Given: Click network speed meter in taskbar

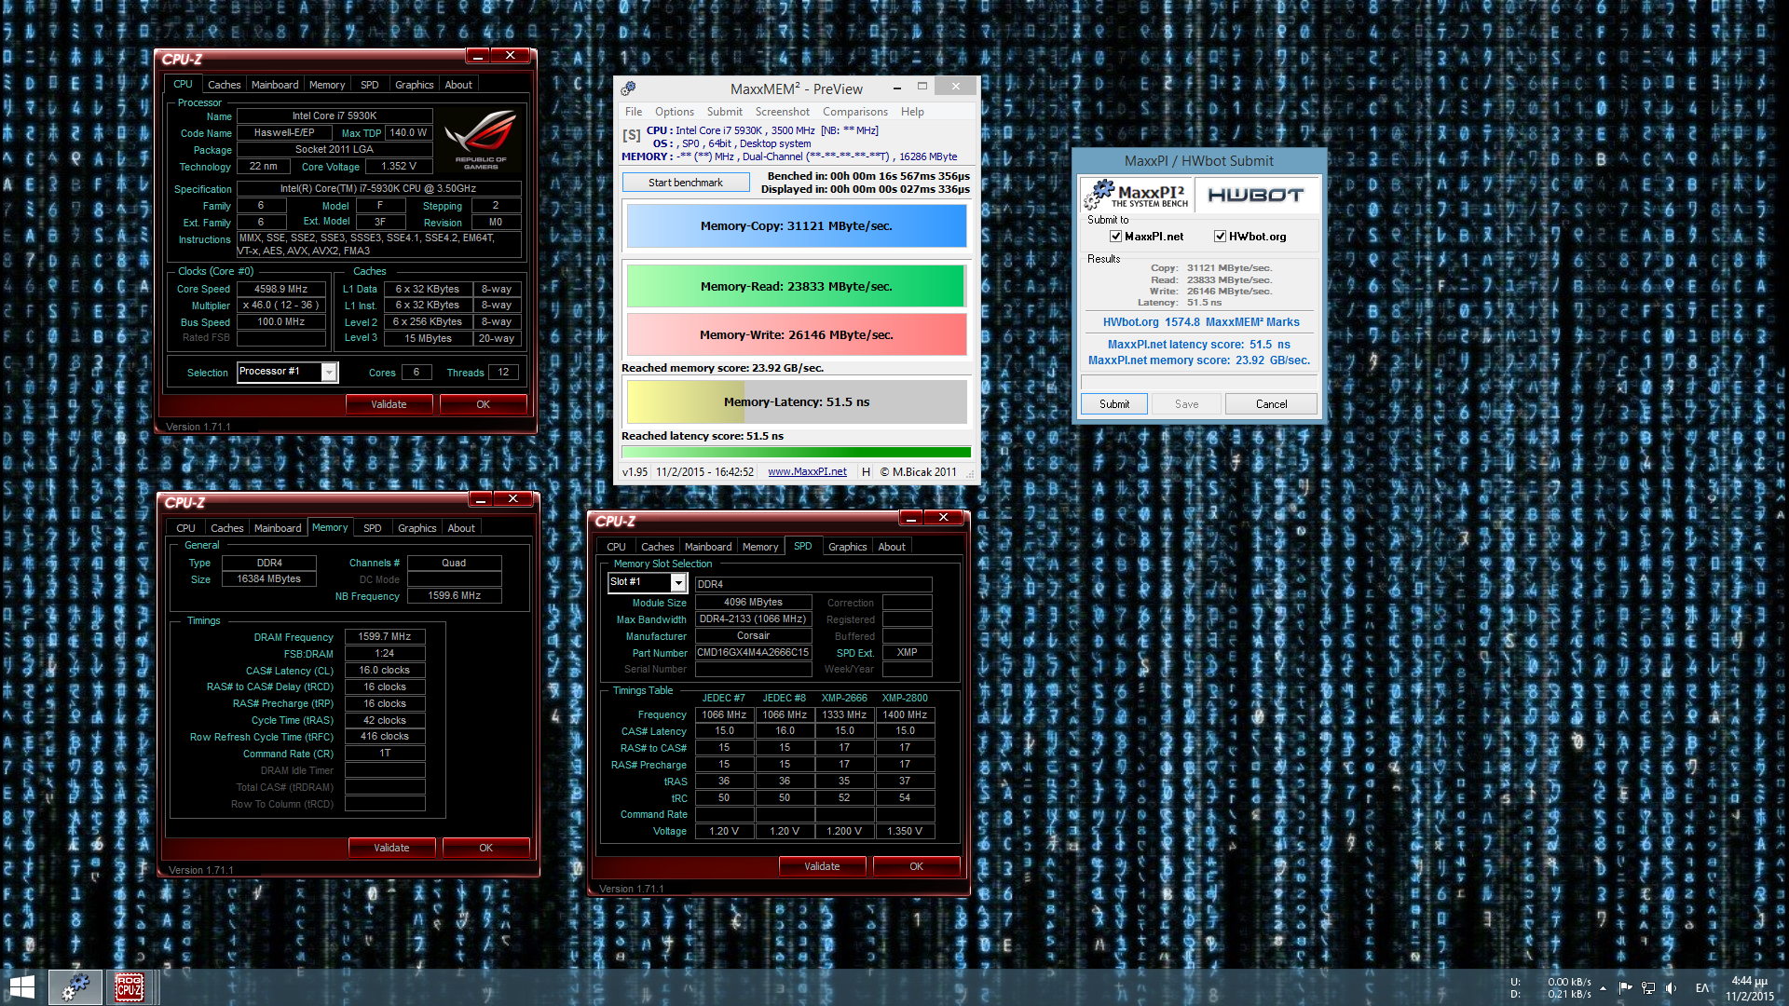Looking at the screenshot, I should (x=1550, y=988).
